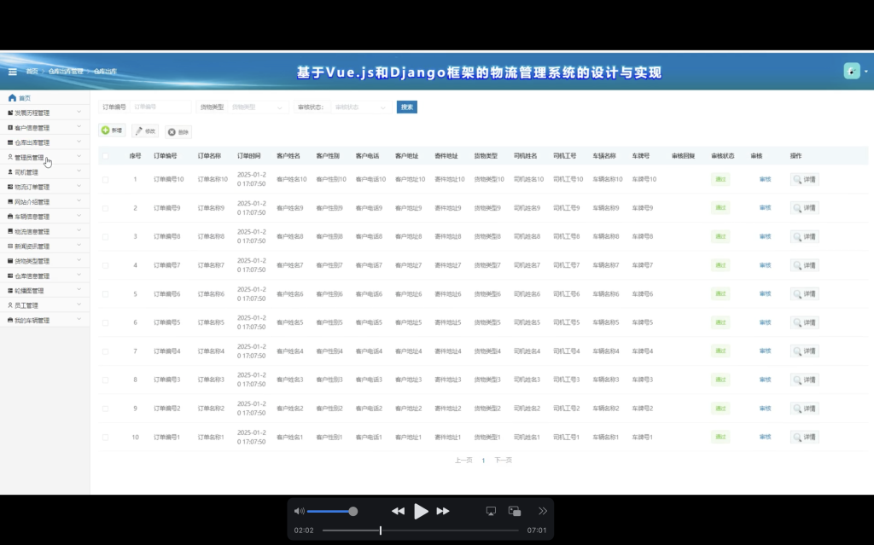
Task: Check the checkbox for row 订单编号7
Action: pyautogui.click(x=105, y=265)
